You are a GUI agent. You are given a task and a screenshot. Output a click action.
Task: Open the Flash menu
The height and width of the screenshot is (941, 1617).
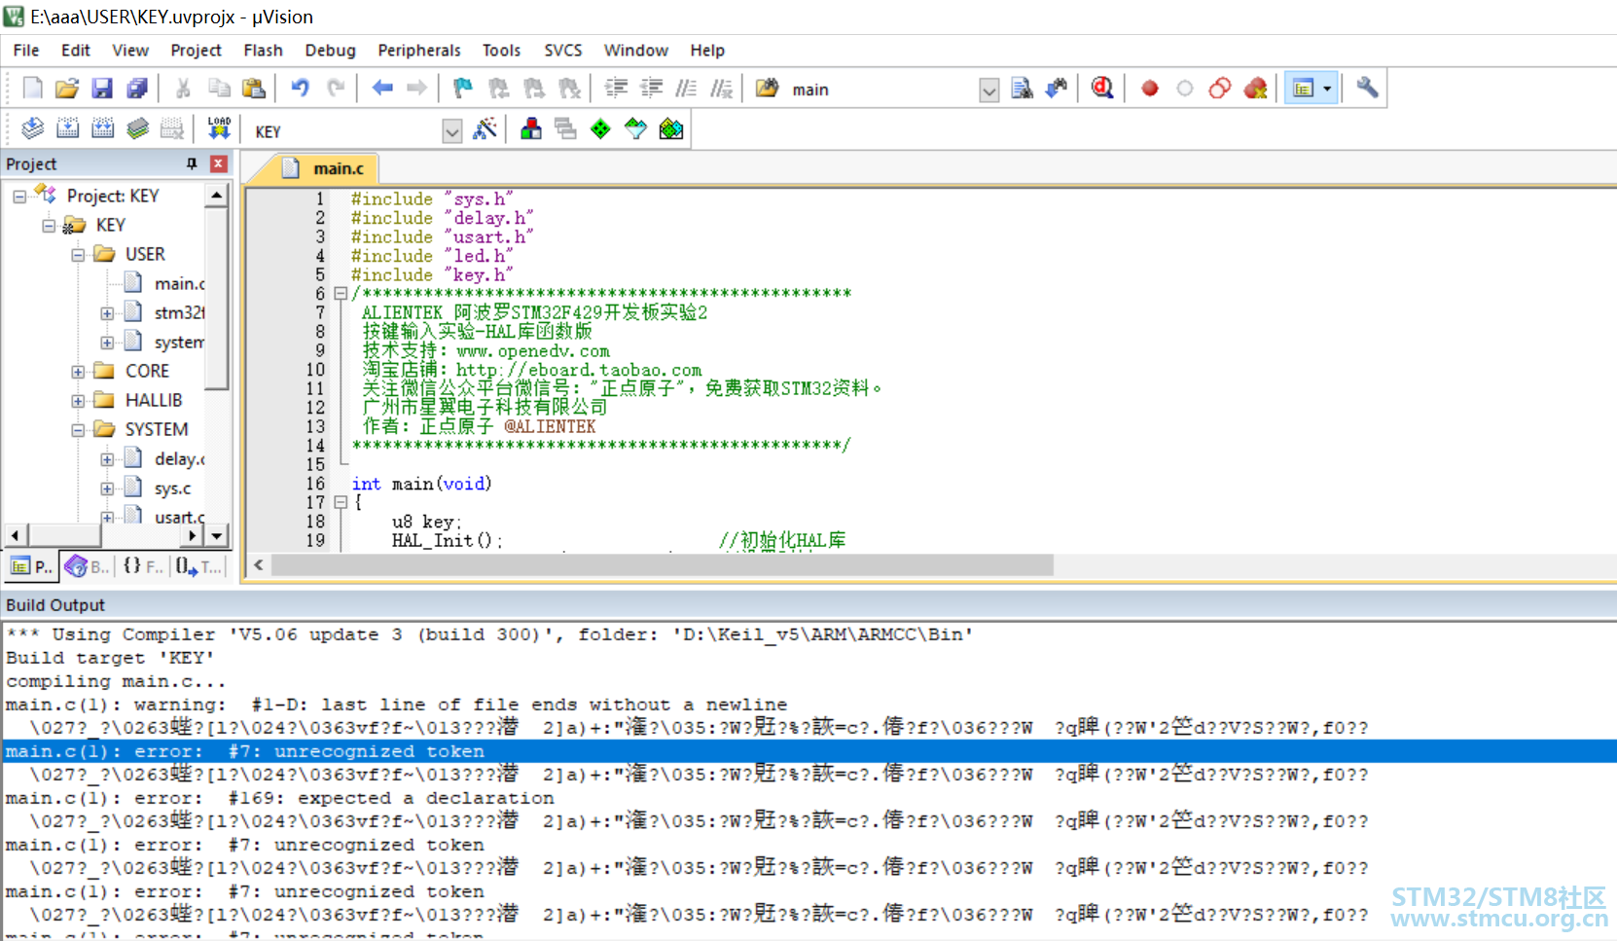tap(263, 51)
